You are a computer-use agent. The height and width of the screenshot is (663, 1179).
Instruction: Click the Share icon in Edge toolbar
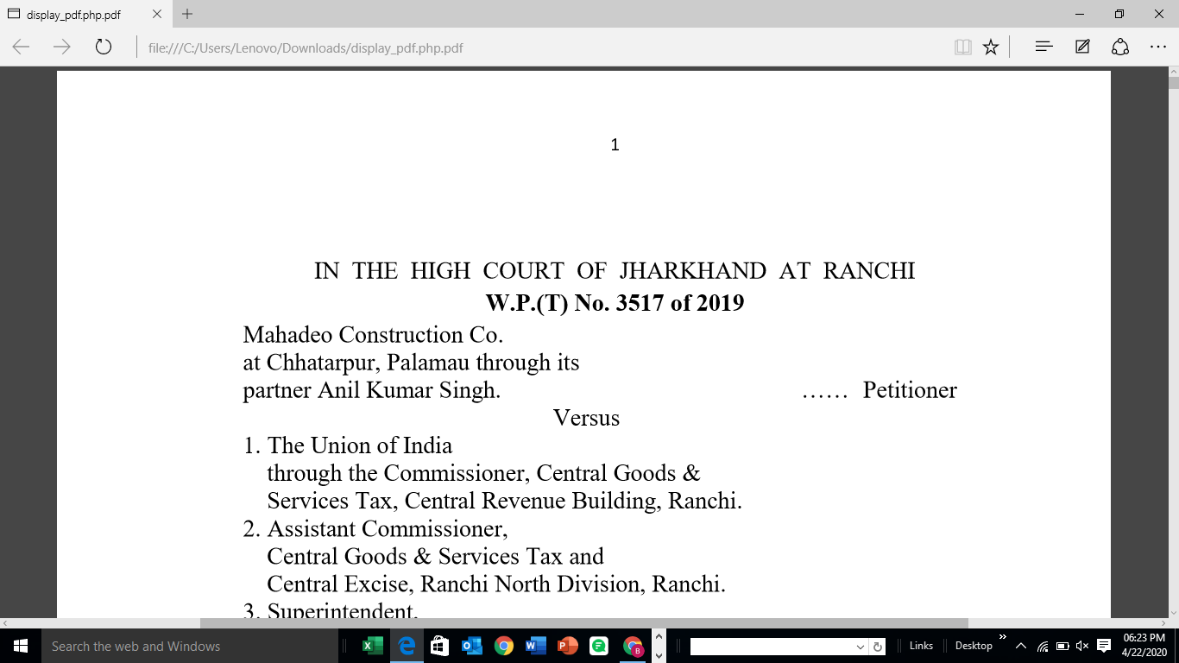(x=1120, y=47)
